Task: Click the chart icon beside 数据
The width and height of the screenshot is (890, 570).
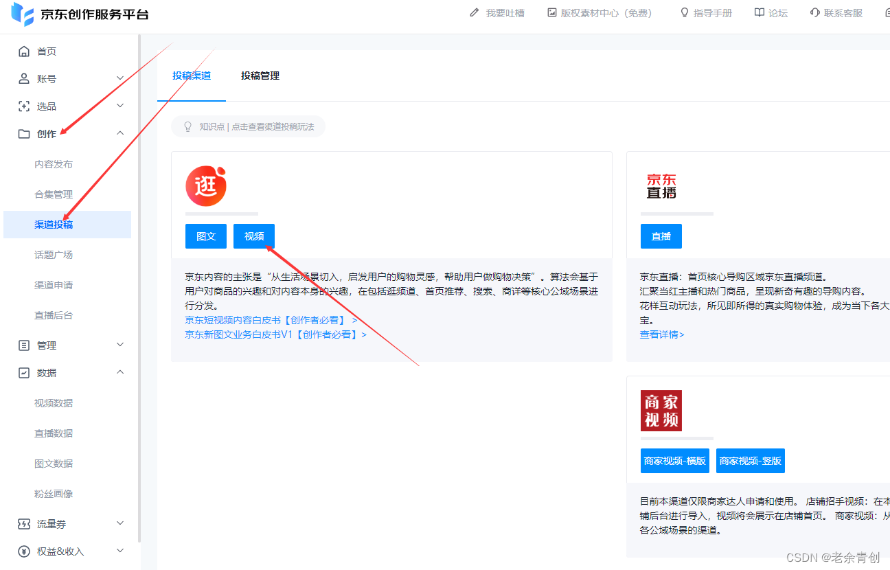Action: [x=24, y=373]
